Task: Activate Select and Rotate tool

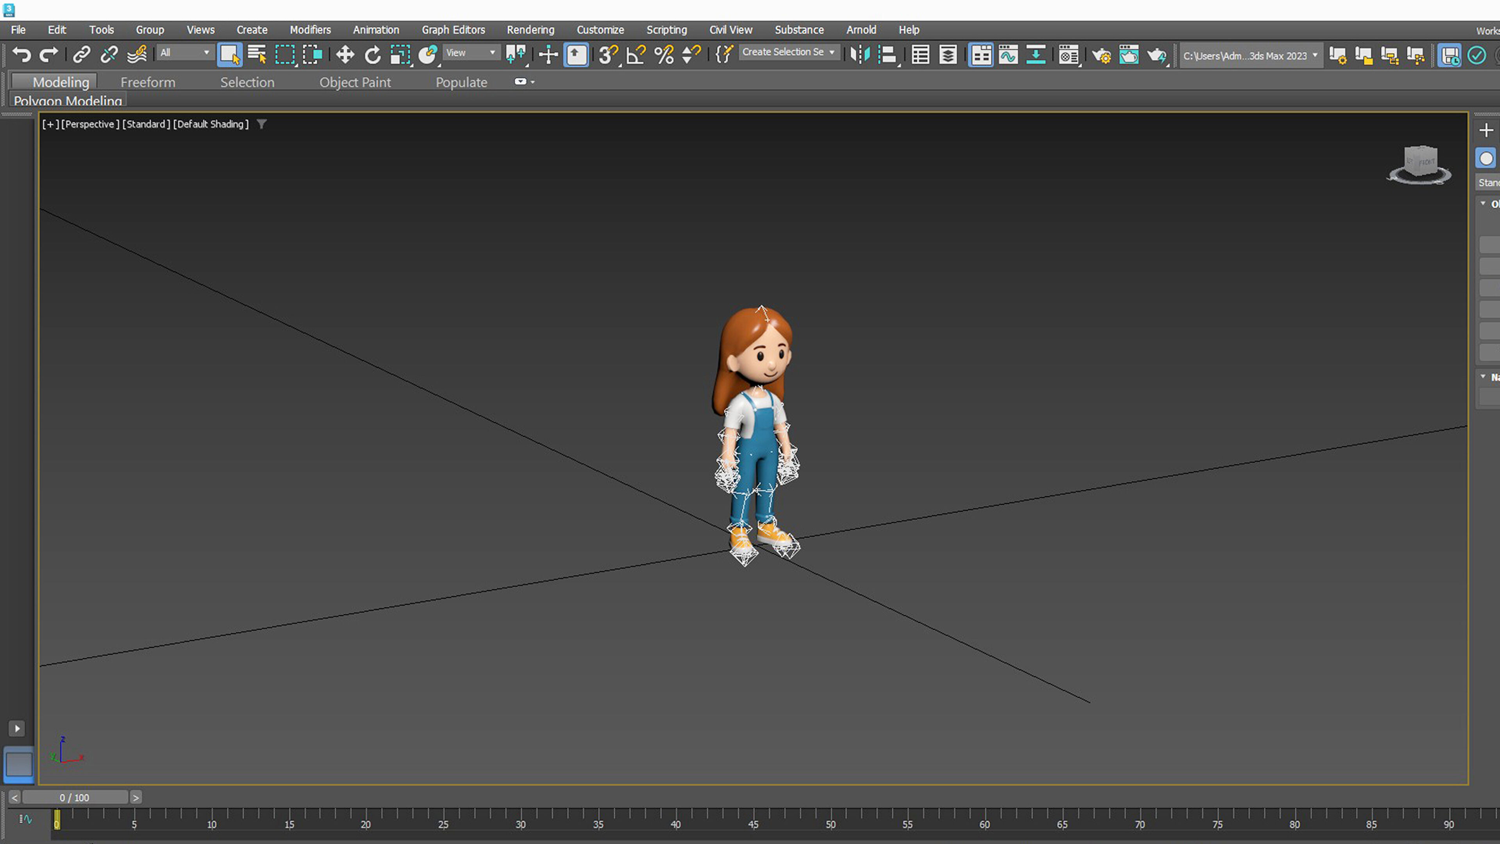Action: pyautogui.click(x=373, y=55)
